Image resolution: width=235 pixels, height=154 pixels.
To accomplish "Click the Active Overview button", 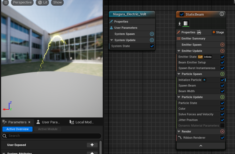I will coord(17,129).
